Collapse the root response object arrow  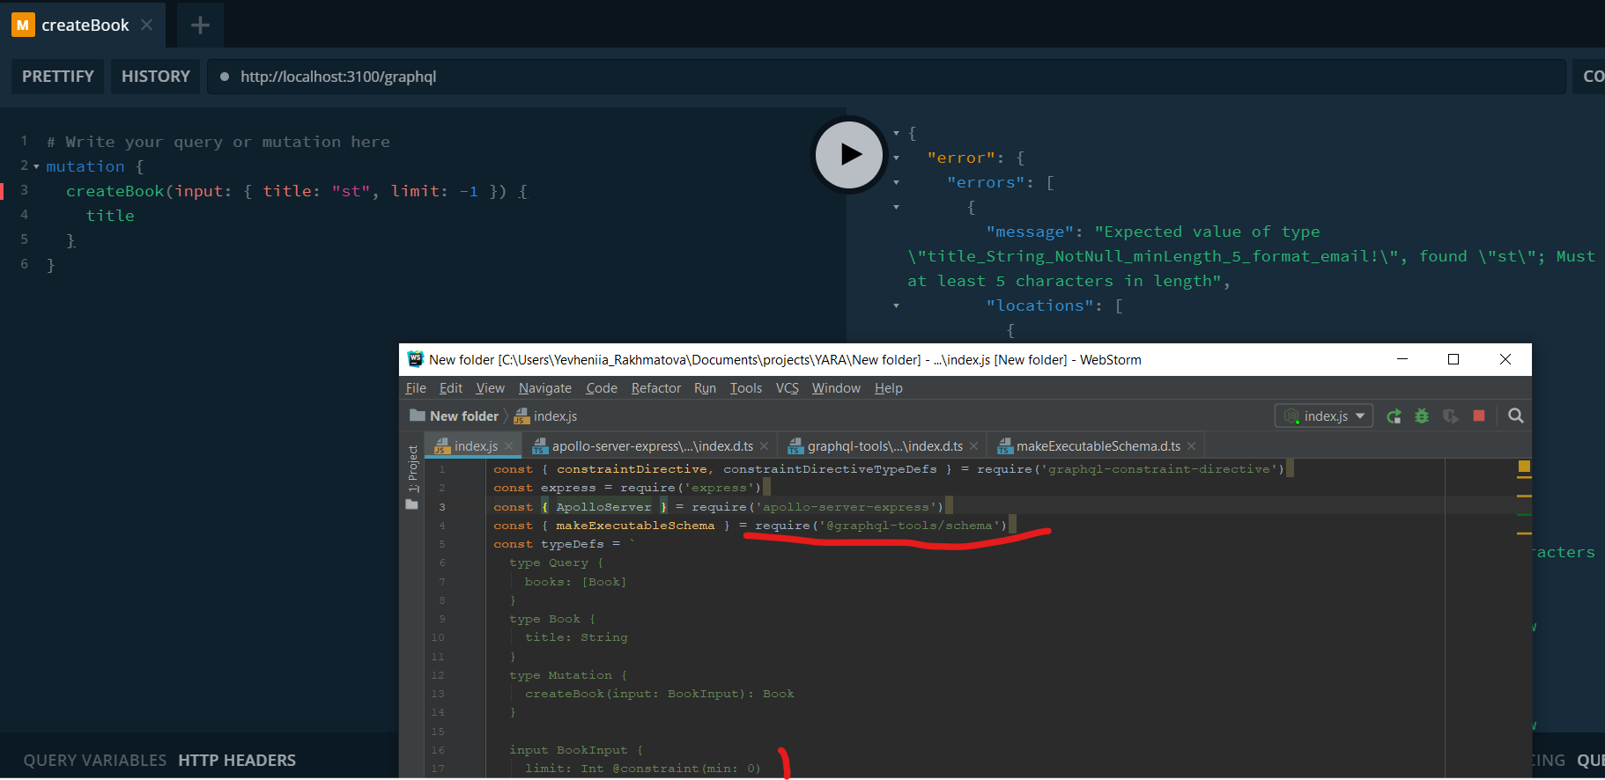(896, 133)
